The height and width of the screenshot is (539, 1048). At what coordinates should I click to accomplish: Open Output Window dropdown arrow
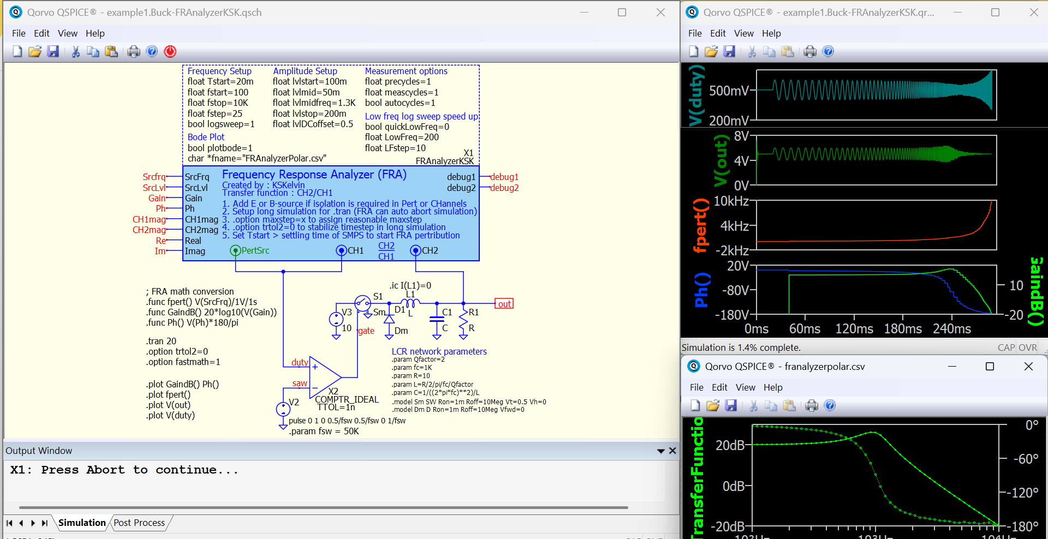click(661, 451)
